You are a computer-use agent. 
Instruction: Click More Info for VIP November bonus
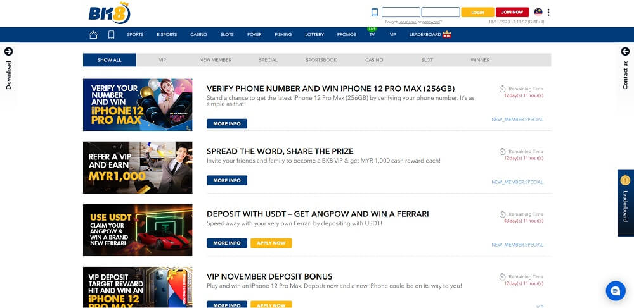point(227,304)
